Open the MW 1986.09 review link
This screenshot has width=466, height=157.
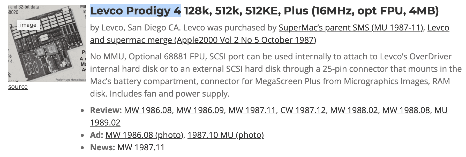[200, 110]
